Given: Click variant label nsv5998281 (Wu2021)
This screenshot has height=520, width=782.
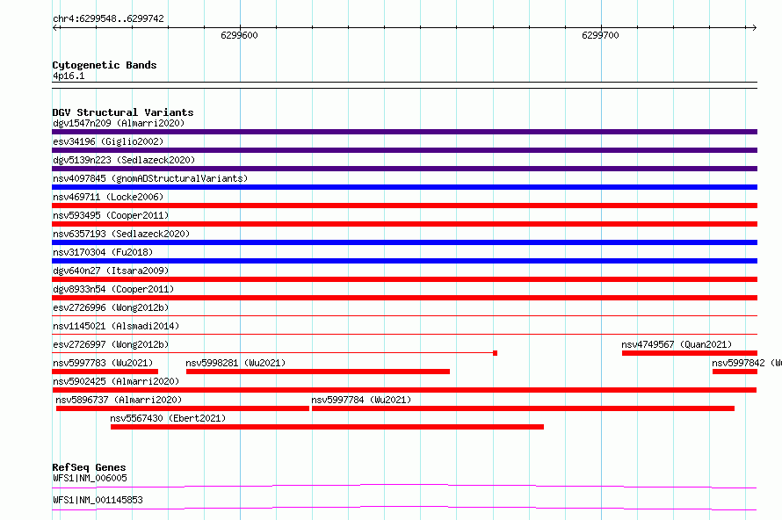Looking at the screenshot, I should [x=235, y=363].
